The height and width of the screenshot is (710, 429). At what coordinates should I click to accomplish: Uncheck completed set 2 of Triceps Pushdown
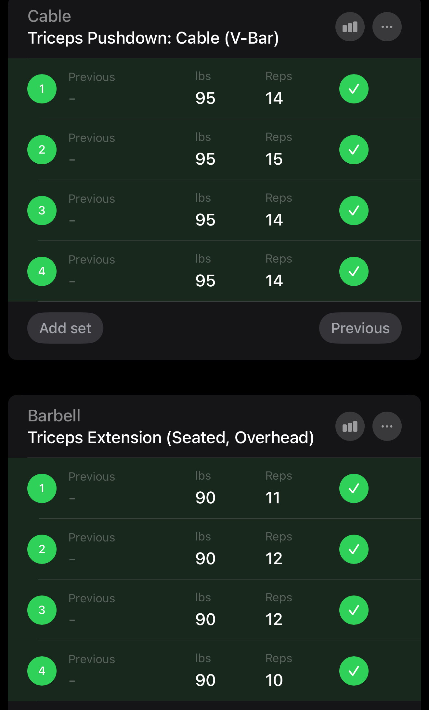click(354, 150)
